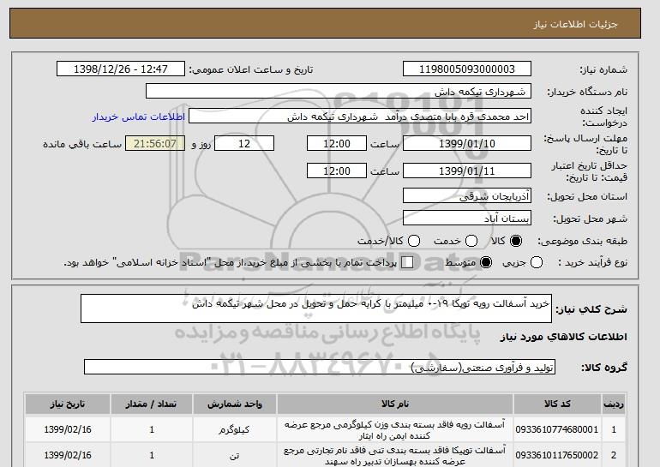Toggle the اسناد خزانه اسلامی payment checkbox
660x467 pixels.
pos(407,262)
